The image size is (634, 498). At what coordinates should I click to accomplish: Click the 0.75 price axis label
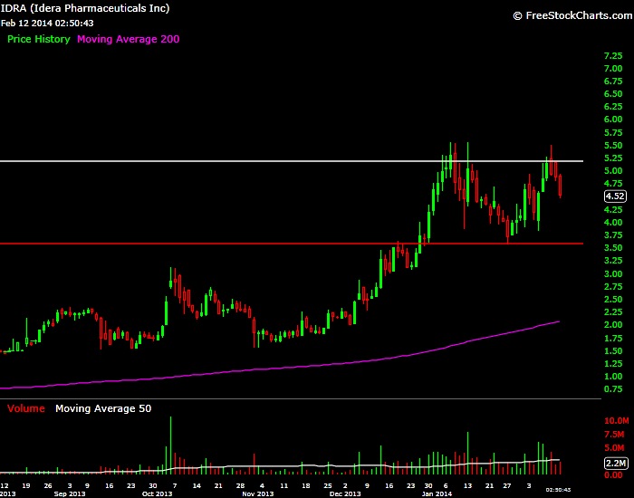613,389
